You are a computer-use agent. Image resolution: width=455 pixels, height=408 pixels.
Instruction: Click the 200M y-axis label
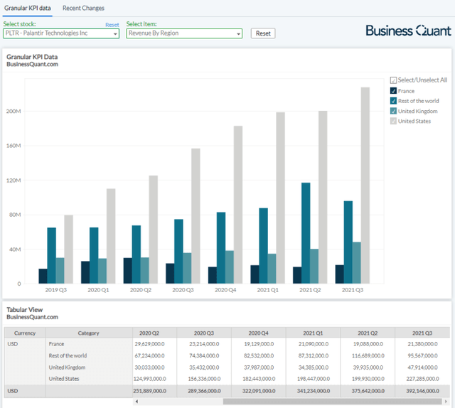click(14, 111)
